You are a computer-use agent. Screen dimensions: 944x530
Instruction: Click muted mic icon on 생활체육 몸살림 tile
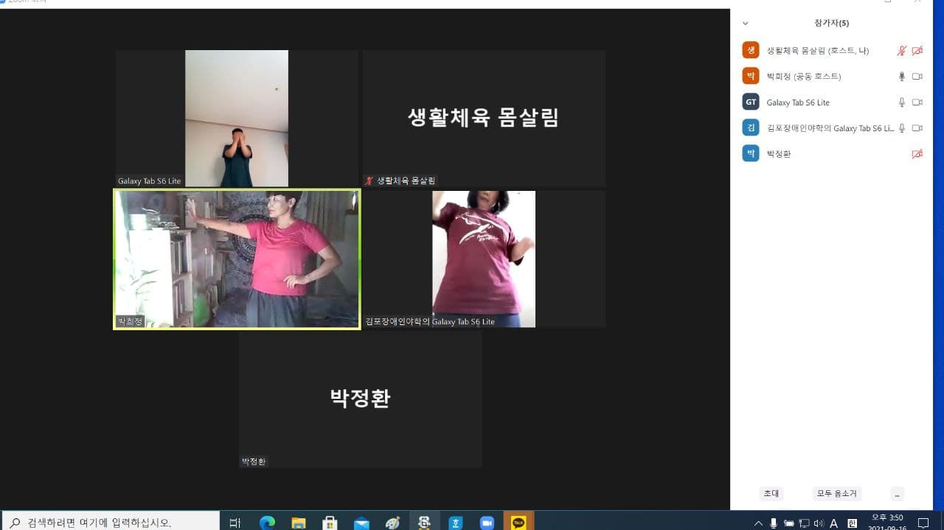[x=369, y=181]
